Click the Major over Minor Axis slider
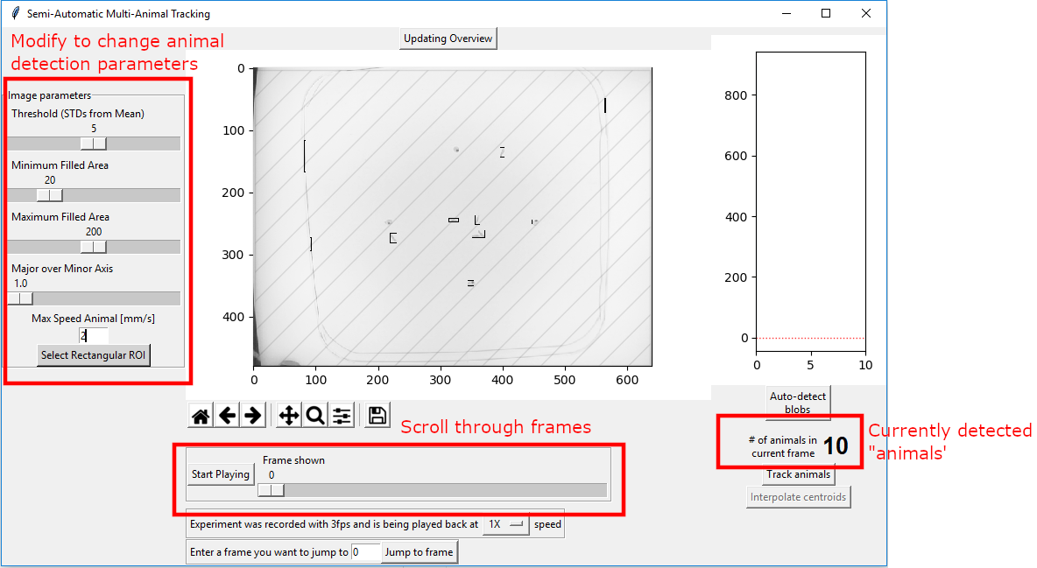The height and width of the screenshot is (568, 1037). (x=93, y=298)
